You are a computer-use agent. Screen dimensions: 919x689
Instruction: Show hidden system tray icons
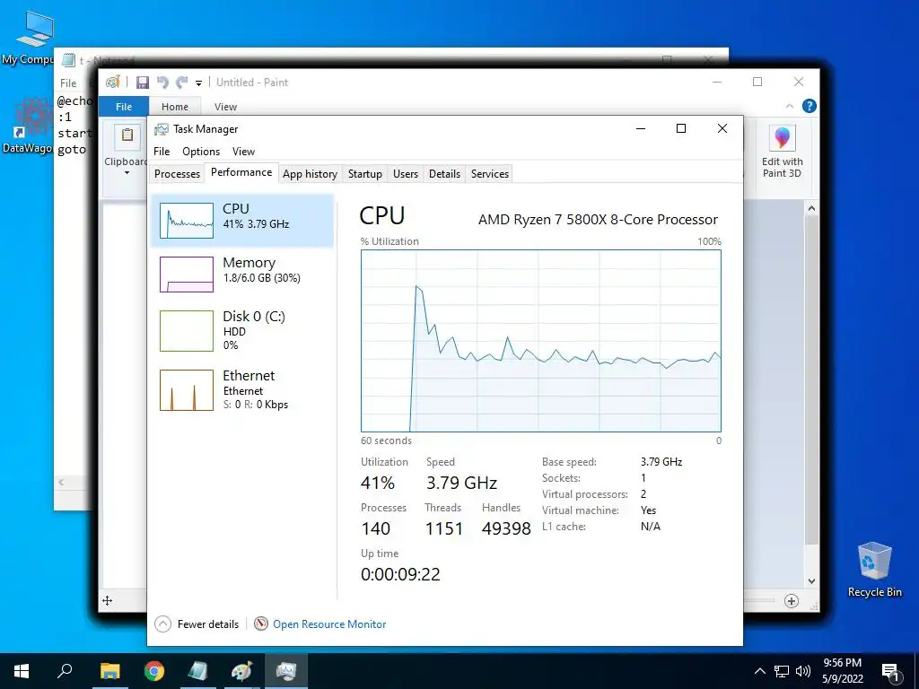pos(759,671)
